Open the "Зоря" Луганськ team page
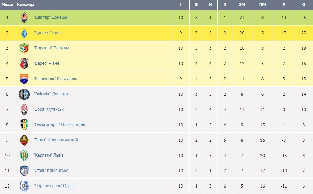 [49, 109]
